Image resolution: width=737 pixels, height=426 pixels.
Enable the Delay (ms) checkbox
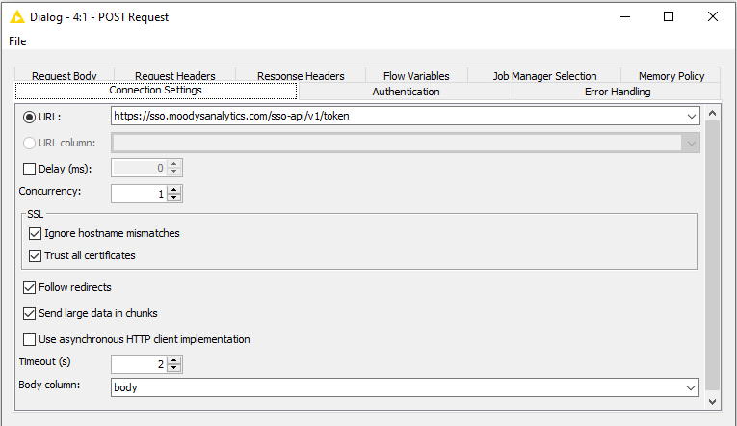[29, 169]
